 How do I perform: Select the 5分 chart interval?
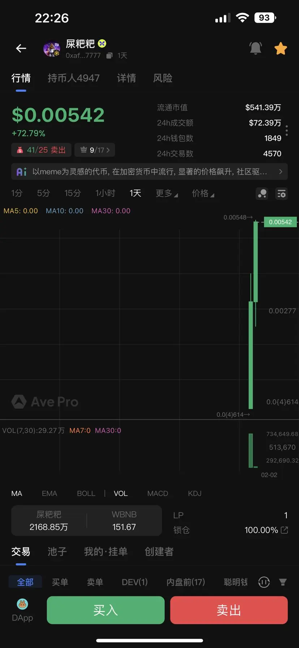pos(43,193)
